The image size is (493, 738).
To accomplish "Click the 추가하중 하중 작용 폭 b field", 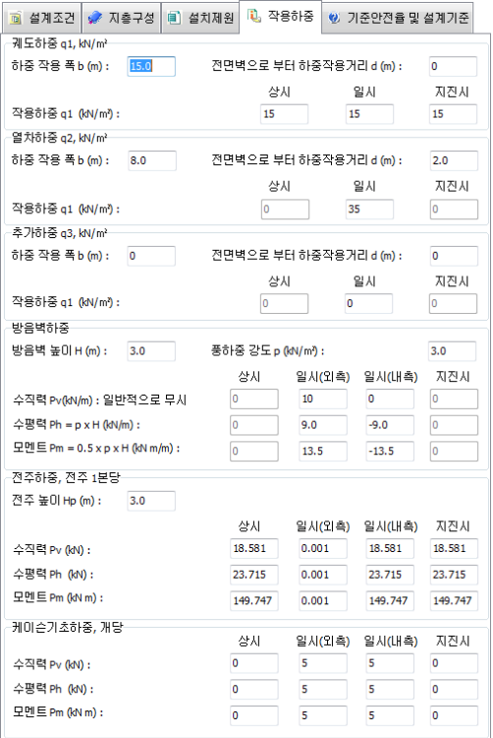I will (151, 256).
